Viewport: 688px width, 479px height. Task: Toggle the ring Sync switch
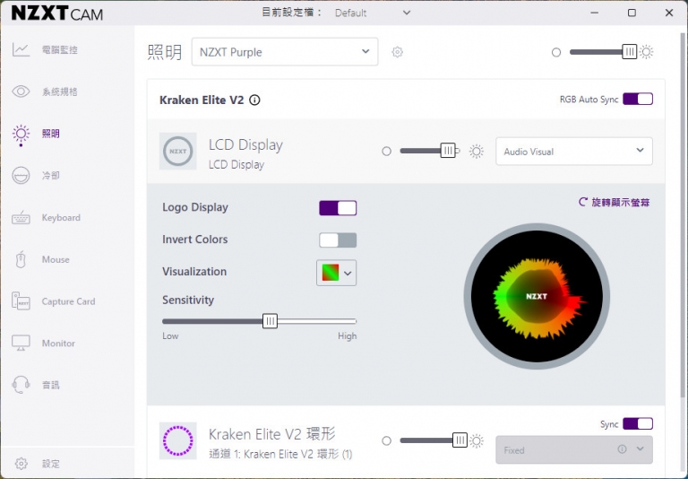638,423
